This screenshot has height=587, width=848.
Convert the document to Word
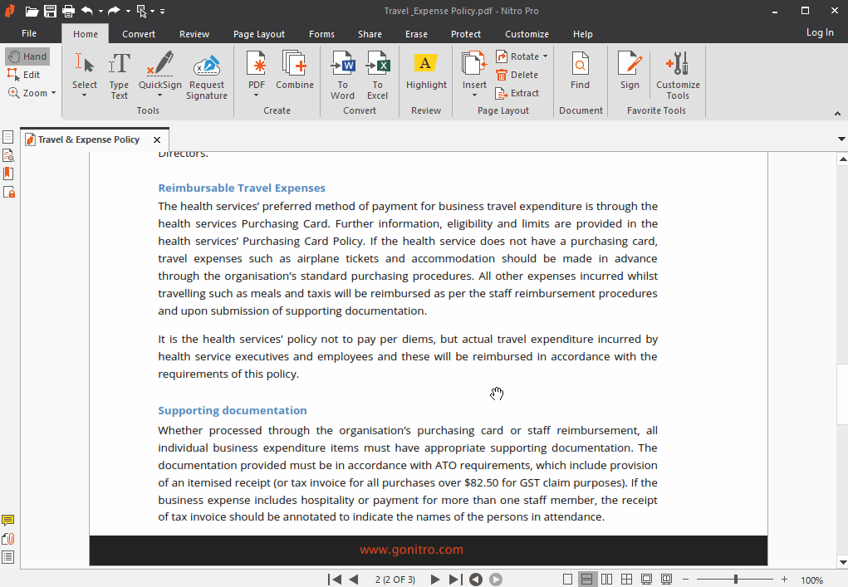point(342,75)
